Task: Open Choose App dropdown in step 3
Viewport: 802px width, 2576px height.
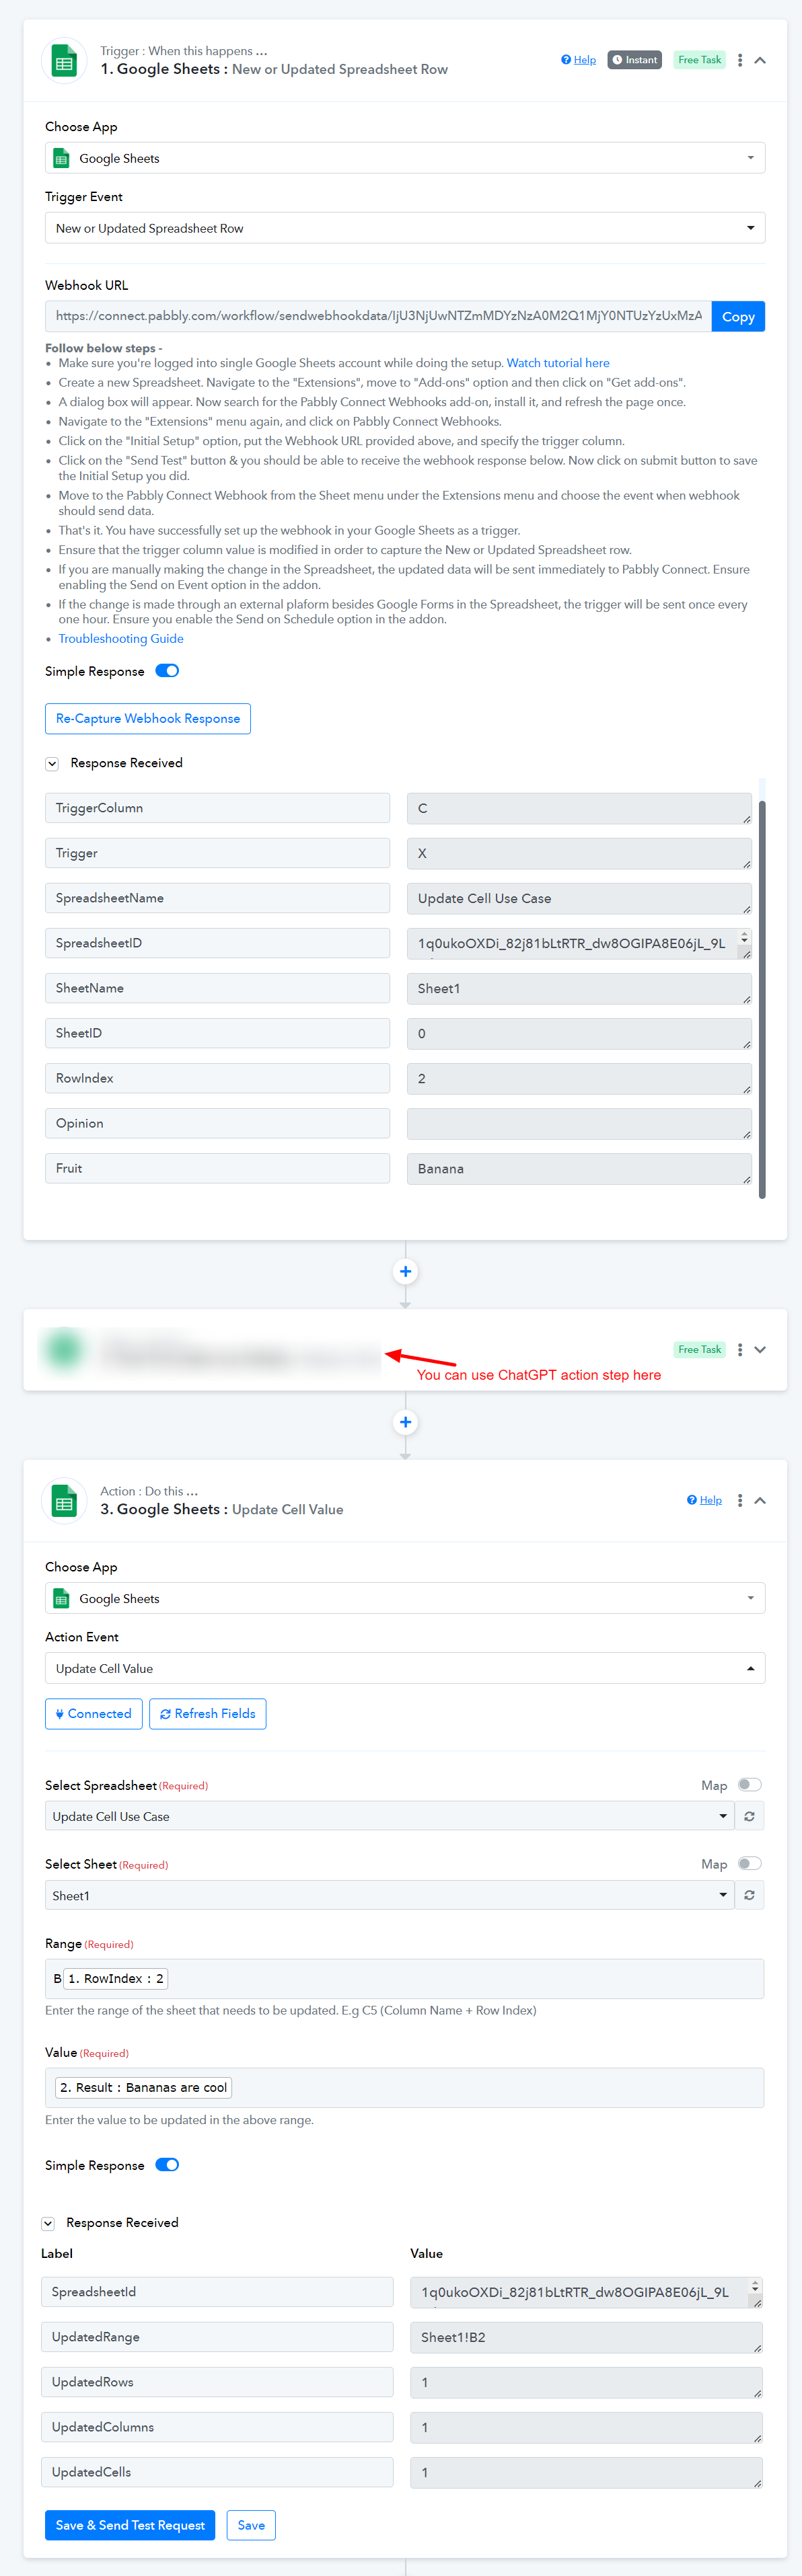Action: click(405, 1598)
